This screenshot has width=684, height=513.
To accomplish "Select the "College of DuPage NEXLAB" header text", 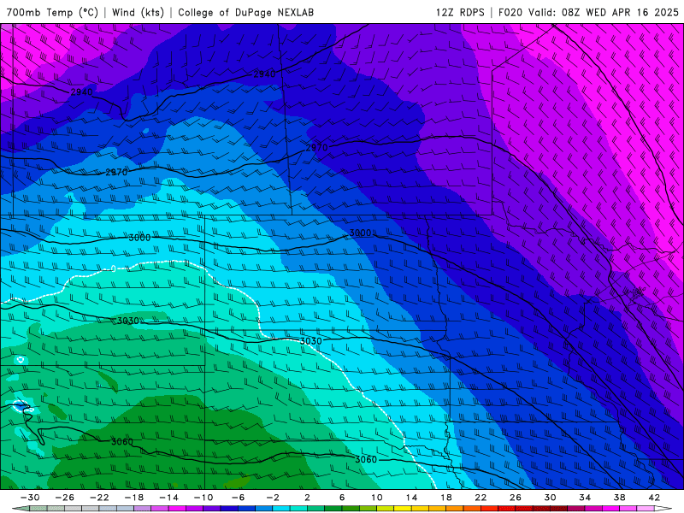I will click(245, 12).
